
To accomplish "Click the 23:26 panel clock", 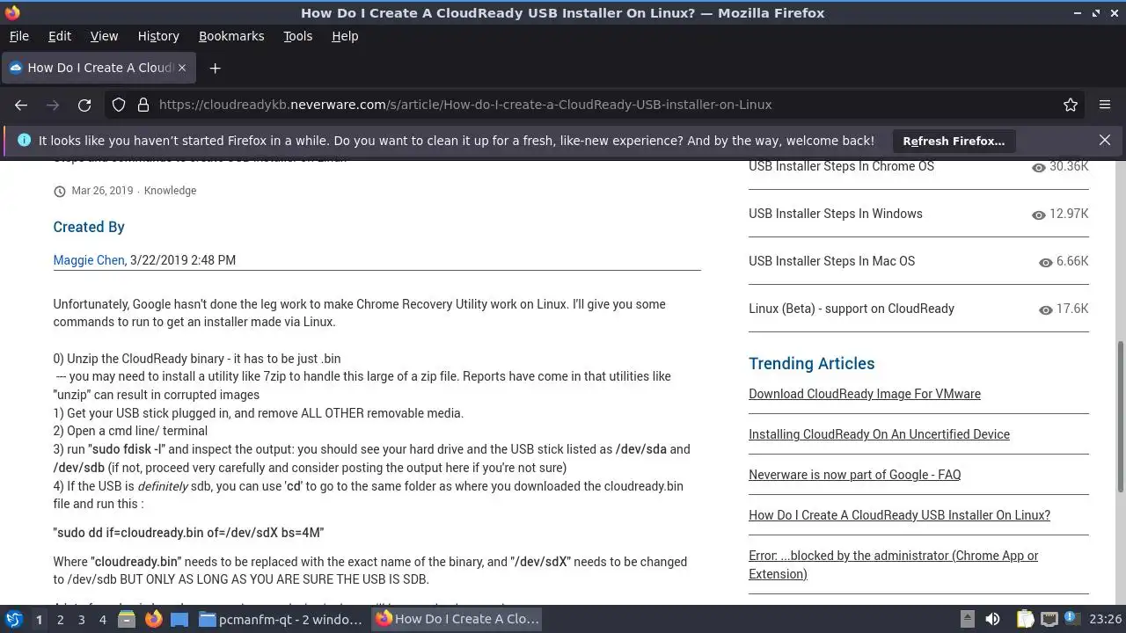I will [1105, 619].
